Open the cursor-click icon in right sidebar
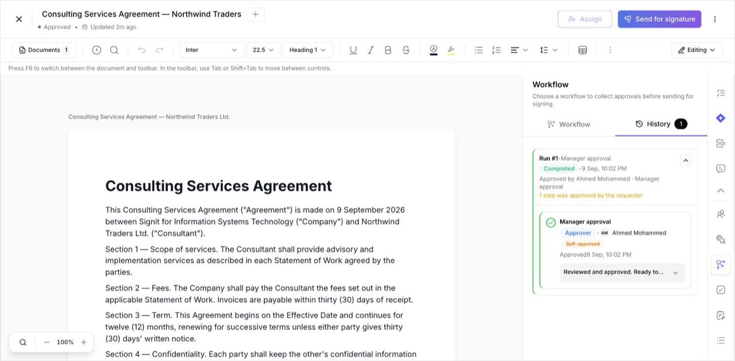 pyautogui.click(x=721, y=239)
